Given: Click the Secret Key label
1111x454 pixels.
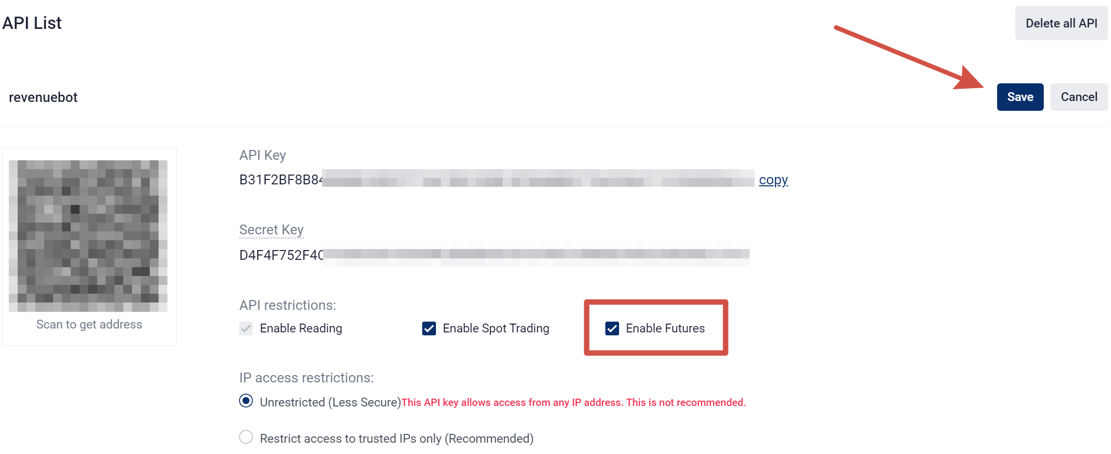Looking at the screenshot, I should 271,230.
